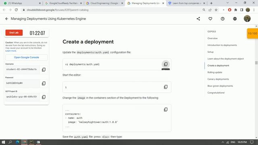Click the 10/100 score badge
The height and width of the screenshot is (145, 258).
point(252,33)
